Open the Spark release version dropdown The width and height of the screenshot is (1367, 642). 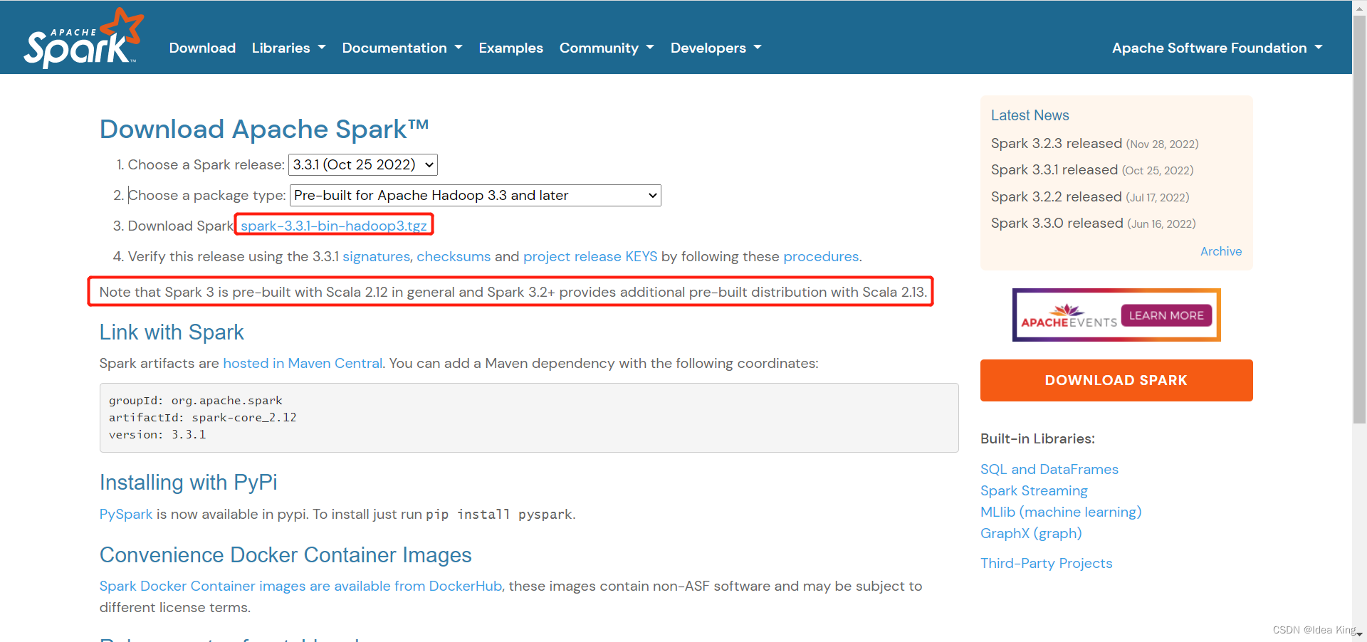click(x=363, y=164)
